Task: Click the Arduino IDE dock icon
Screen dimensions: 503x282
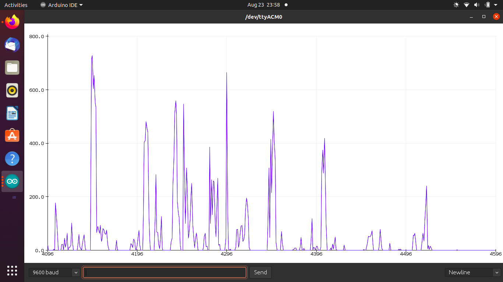Action: [x=12, y=181]
